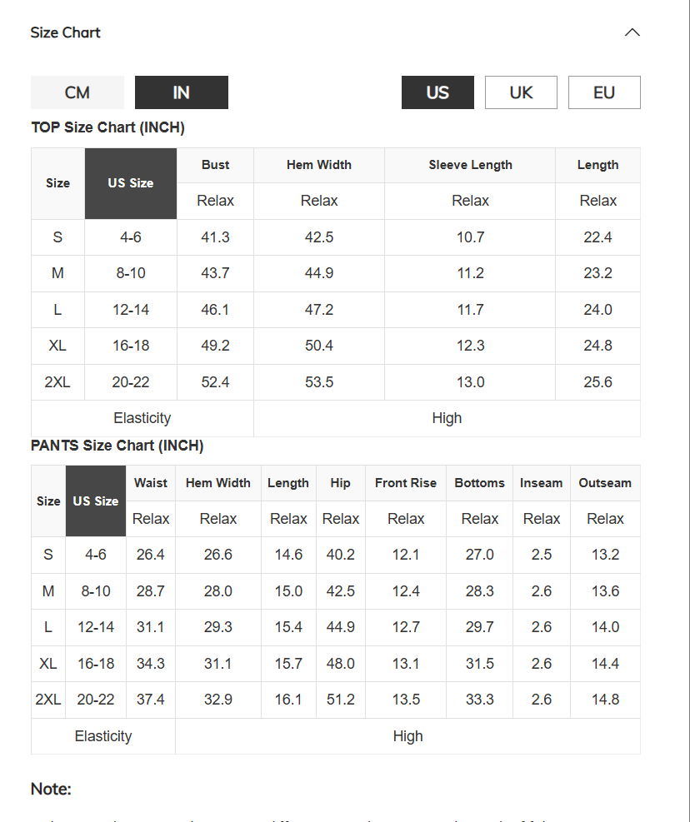Collapse the Size Chart chevron arrow

point(632,32)
